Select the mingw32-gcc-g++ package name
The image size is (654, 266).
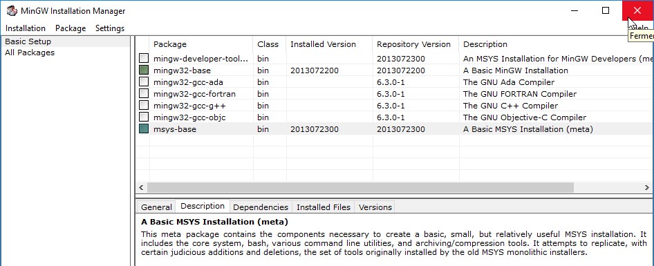coord(190,106)
